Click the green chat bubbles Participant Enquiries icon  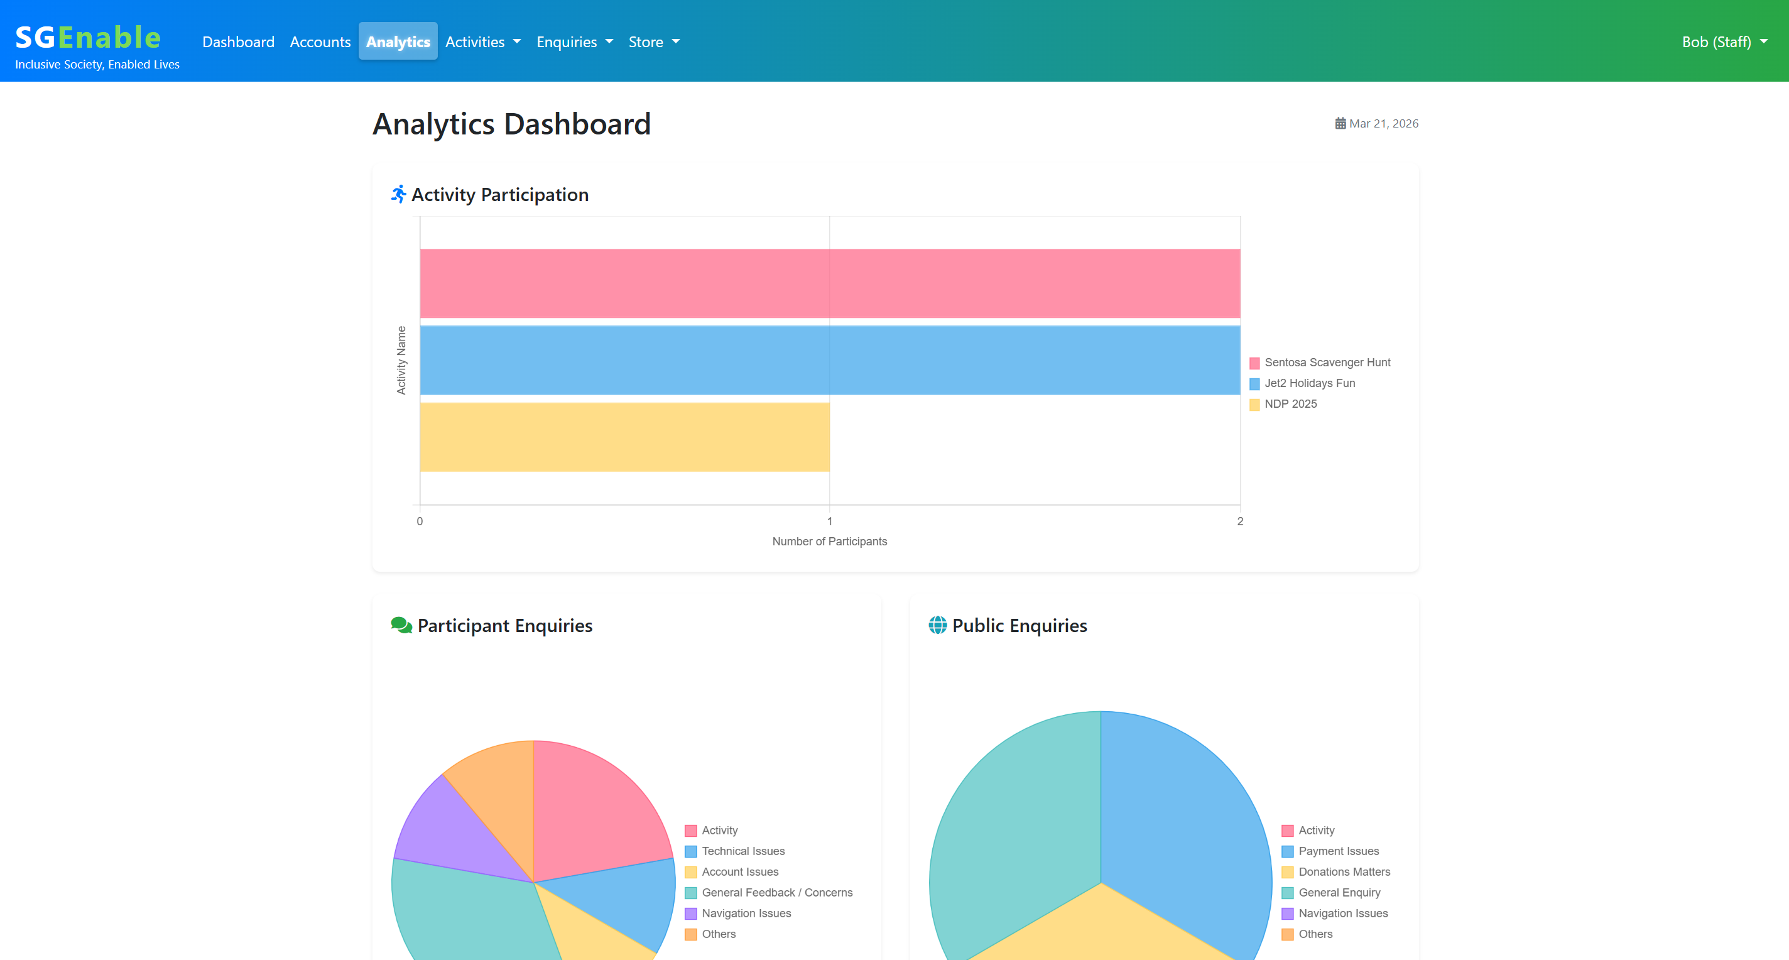pyautogui.click(x=401, y=625)
